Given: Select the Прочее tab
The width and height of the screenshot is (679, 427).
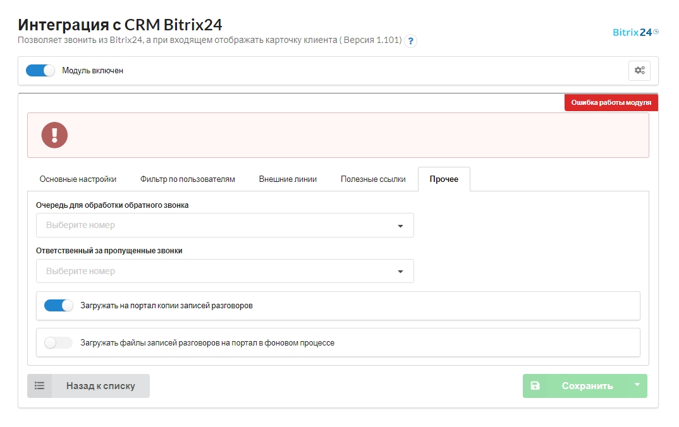Looking at the screenshot, I should click(x=444, y=179).
